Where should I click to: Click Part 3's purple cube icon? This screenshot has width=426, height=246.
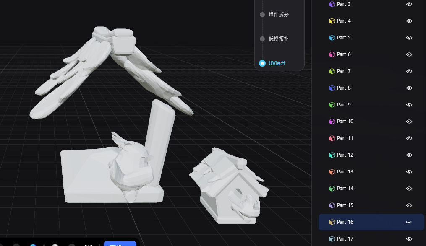[x=331, y=4]
